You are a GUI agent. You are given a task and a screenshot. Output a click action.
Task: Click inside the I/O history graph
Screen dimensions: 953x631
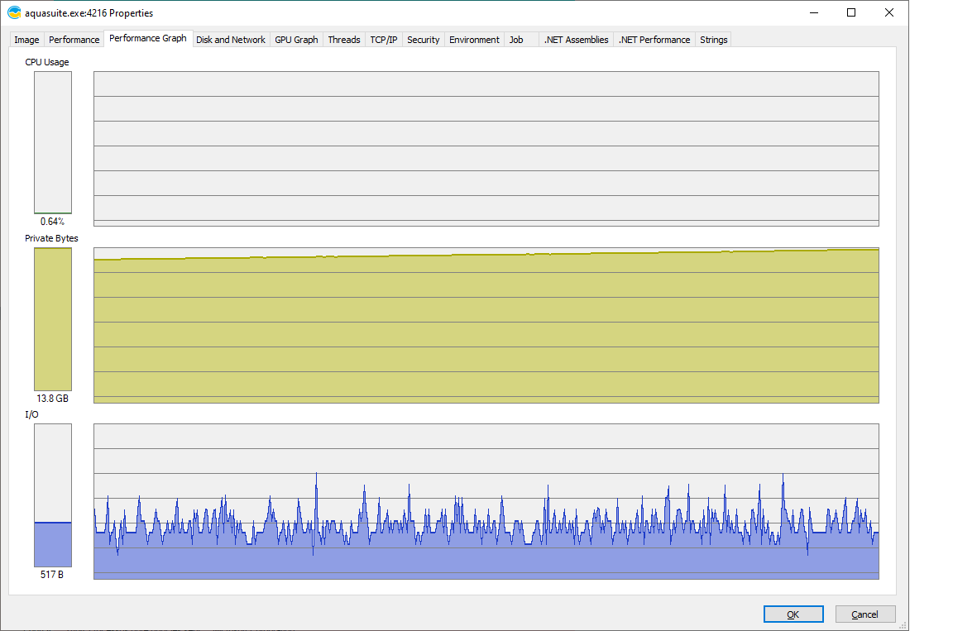click(x=486, y=501)
